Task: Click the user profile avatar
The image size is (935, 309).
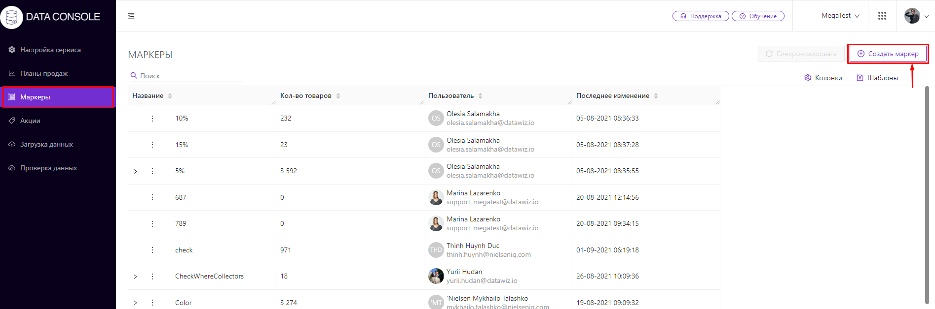Action: pos(912,16)
